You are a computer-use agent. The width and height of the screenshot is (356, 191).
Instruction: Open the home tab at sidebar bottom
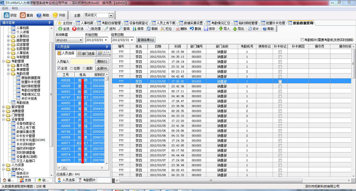9,180
